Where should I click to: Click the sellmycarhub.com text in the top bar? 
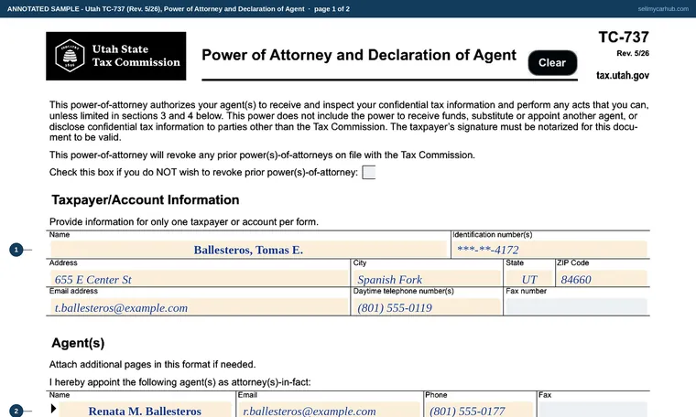pyautogui.click(x=663, y=9)
